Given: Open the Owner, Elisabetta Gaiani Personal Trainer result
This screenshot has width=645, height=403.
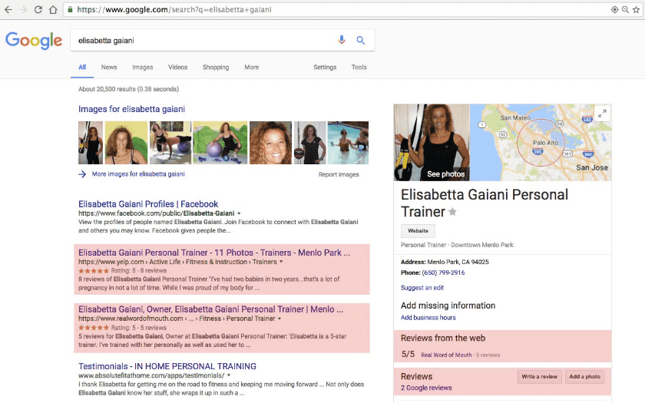Looking at the screenshot, I should pos(210,309).
